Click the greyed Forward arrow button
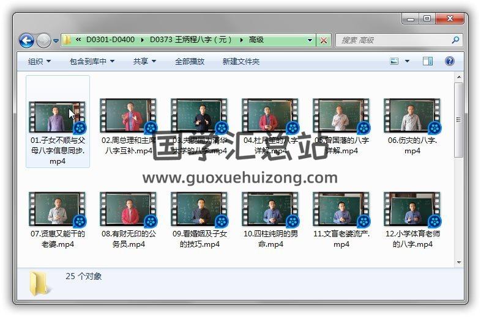 click(43, 40)
